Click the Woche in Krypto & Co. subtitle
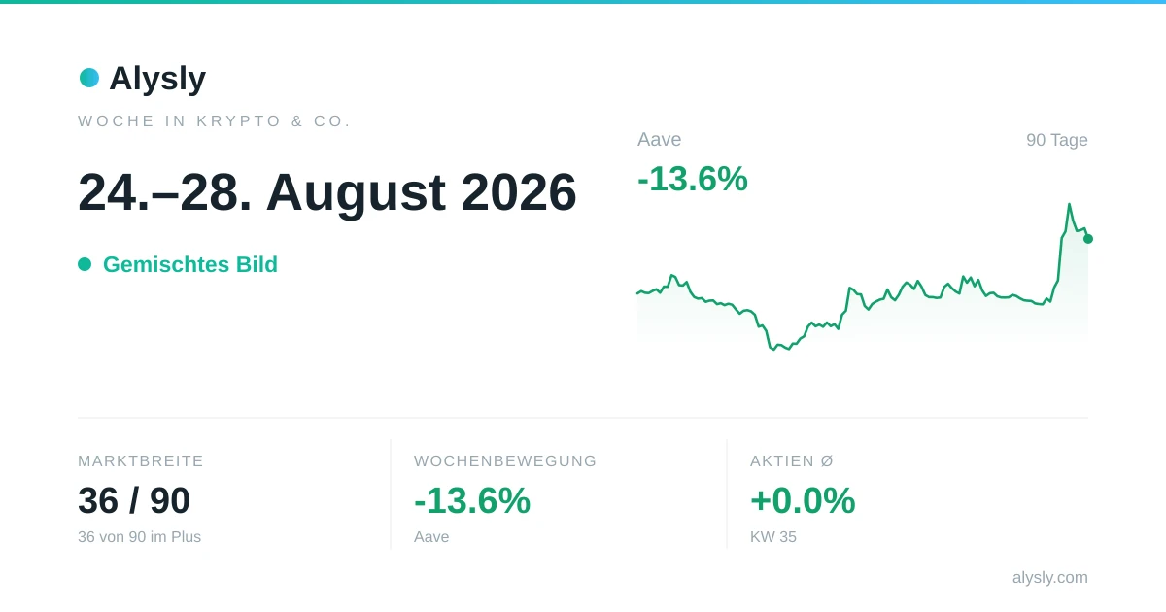This screenshot has width=1166, height=612. click(215, 121)
